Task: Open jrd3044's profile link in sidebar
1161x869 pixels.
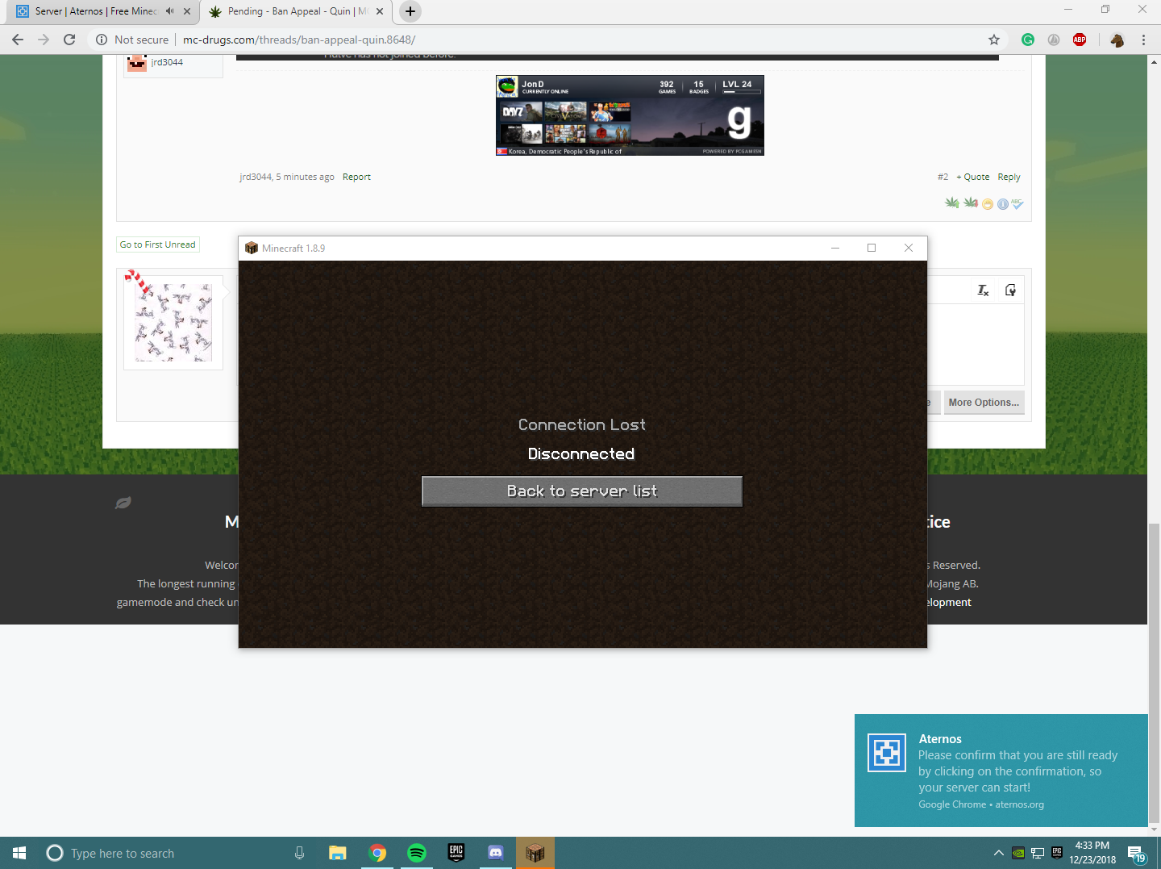Action: click(x=167, y=62)
